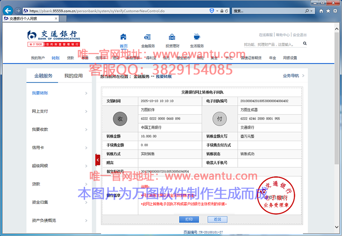The width and height of the screenshot is (342, 236).
Task: Close the 交通银行个人网银 tab
Action: tap(56, 18)
